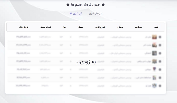Click the diamond icon right of the title
The image size is (177, 103).
[x=103, y=5]
